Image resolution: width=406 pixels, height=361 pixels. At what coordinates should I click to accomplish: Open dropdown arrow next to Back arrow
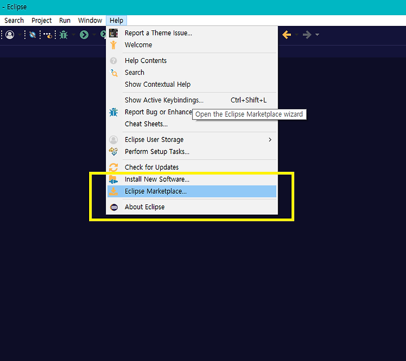pyautogui.click(x=297, y=35)
